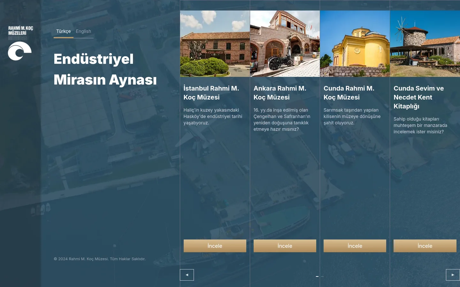This screenshot has height=287, width=460.
Task: Click the Endüstriyel Mirasın Aynası heading
Action: pos(105,69)
